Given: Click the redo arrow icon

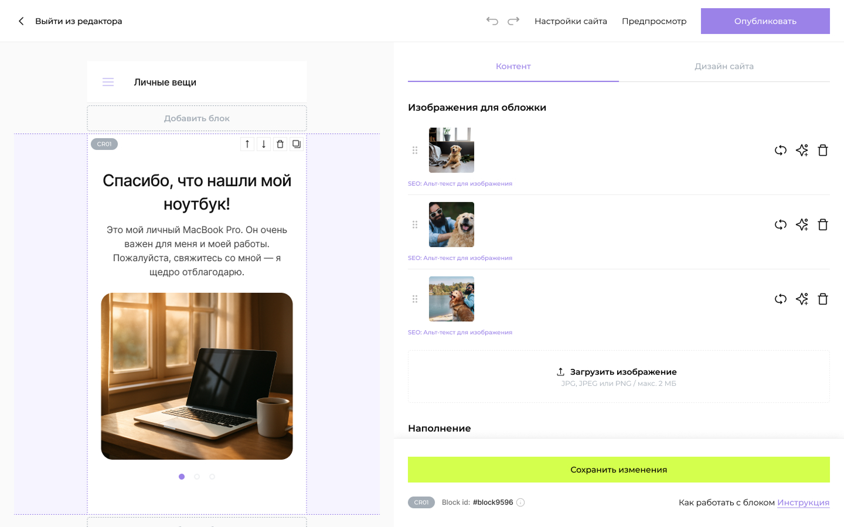Looking at the screenshot, I should 513,21.
